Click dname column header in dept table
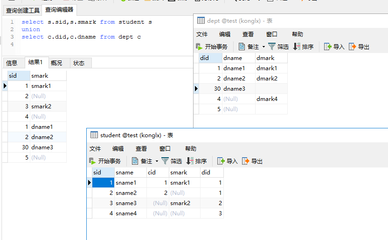 [239, 58]
